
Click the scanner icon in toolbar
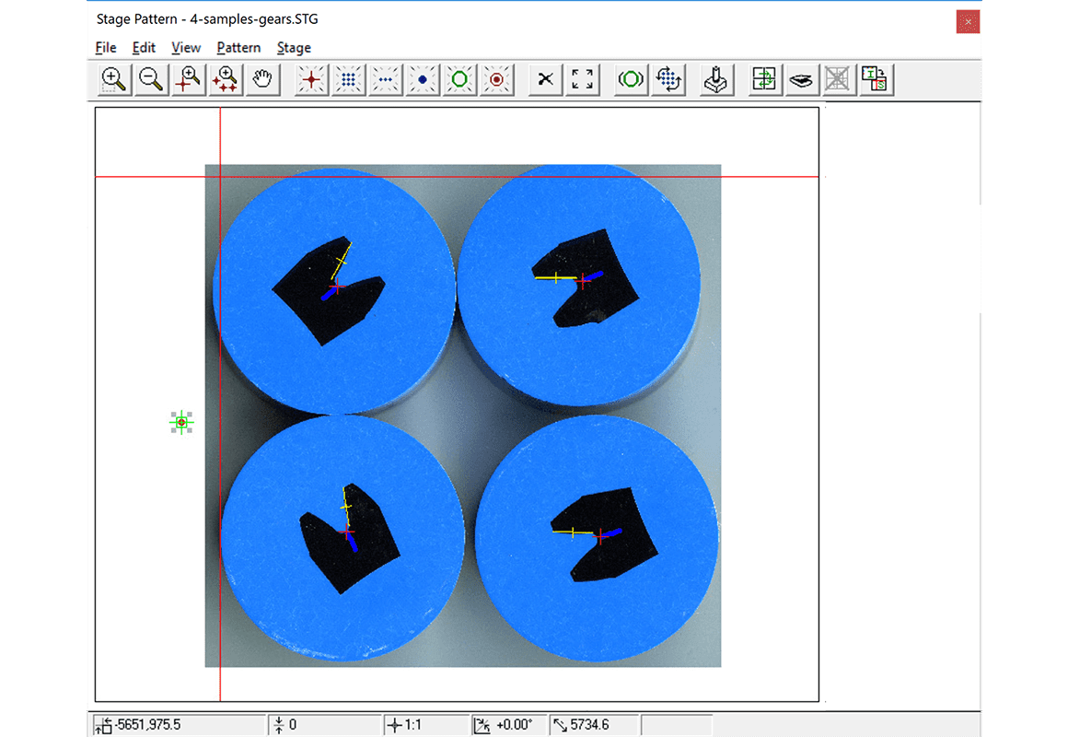point(802,80)
